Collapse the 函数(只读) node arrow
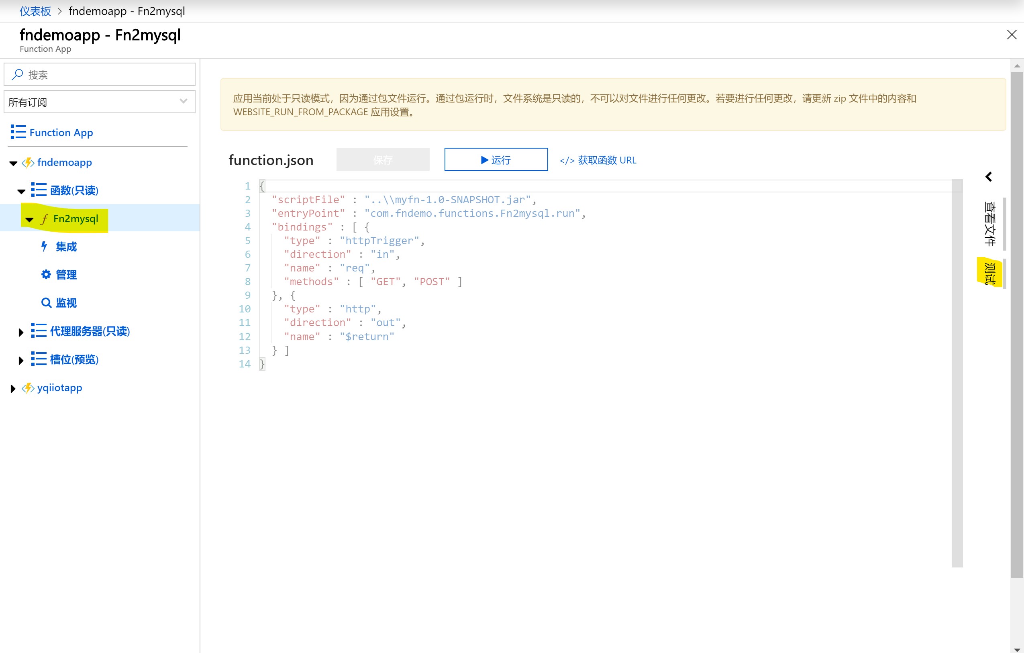The width and height of the screenshot is (1024, 653). click(x=21, y=192)
